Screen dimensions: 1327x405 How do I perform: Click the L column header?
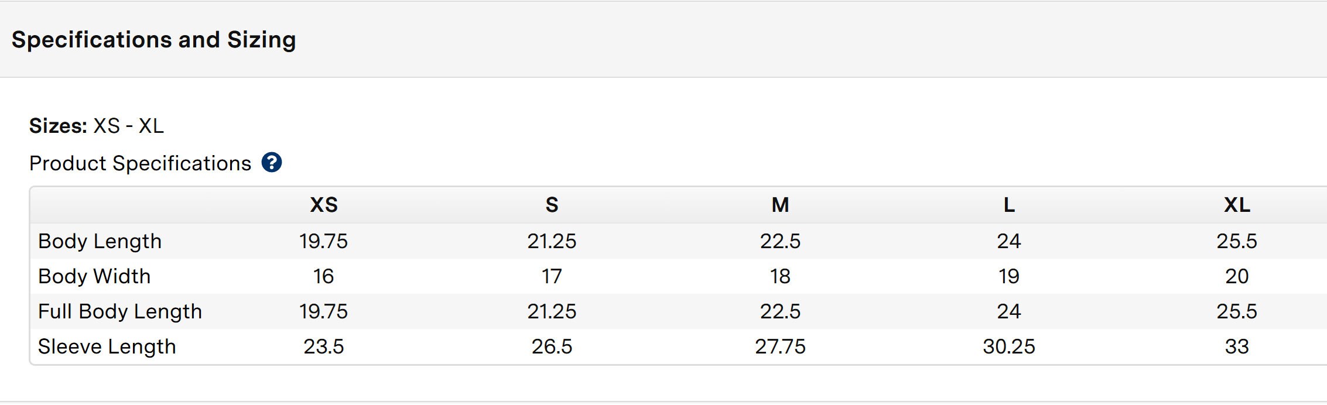(1009, 205)
